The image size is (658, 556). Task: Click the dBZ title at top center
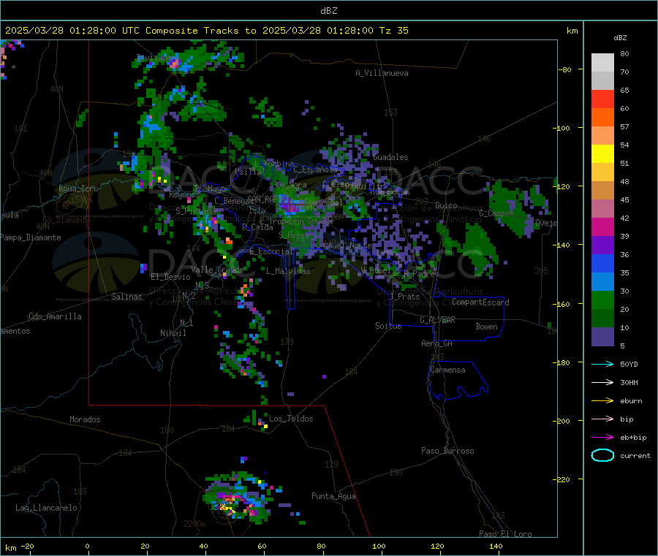(328, 10)
